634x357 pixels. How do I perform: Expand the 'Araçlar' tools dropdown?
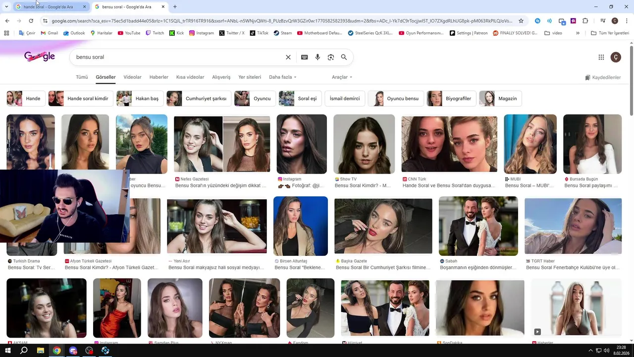[342, 77]
